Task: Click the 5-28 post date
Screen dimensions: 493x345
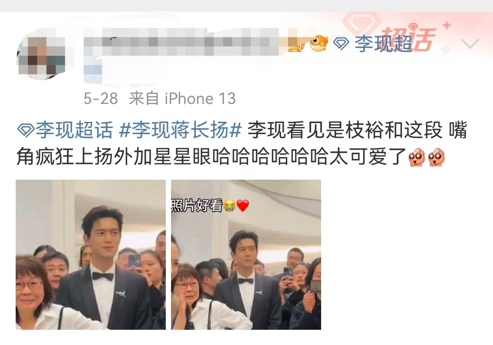Action: coord(101,99)
